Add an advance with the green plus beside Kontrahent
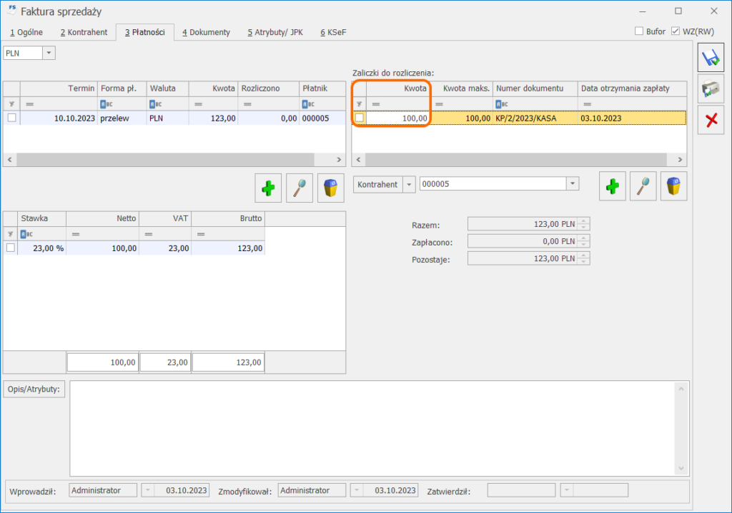This screenshot has height=513, width=732. click(x=612, y=186)
